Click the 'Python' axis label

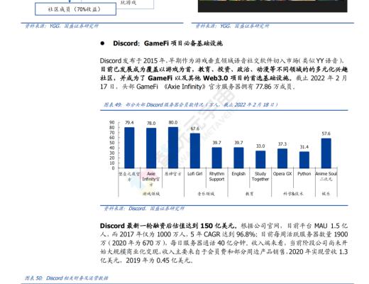click(304, 174)
